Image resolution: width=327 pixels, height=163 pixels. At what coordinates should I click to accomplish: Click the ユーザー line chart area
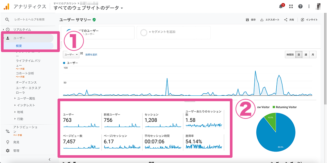coord(188,81)
